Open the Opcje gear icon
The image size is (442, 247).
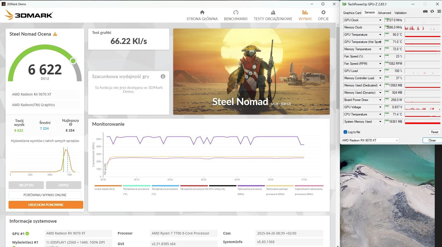pos(323,12)
